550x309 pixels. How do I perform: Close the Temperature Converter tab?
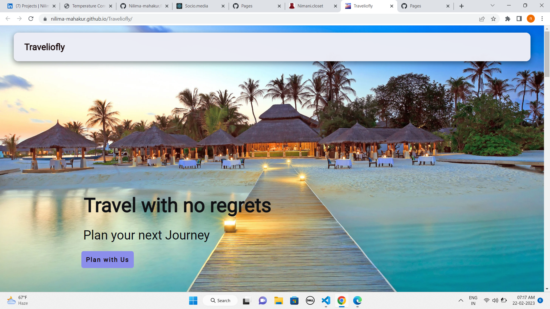click(x=111, y=6)
